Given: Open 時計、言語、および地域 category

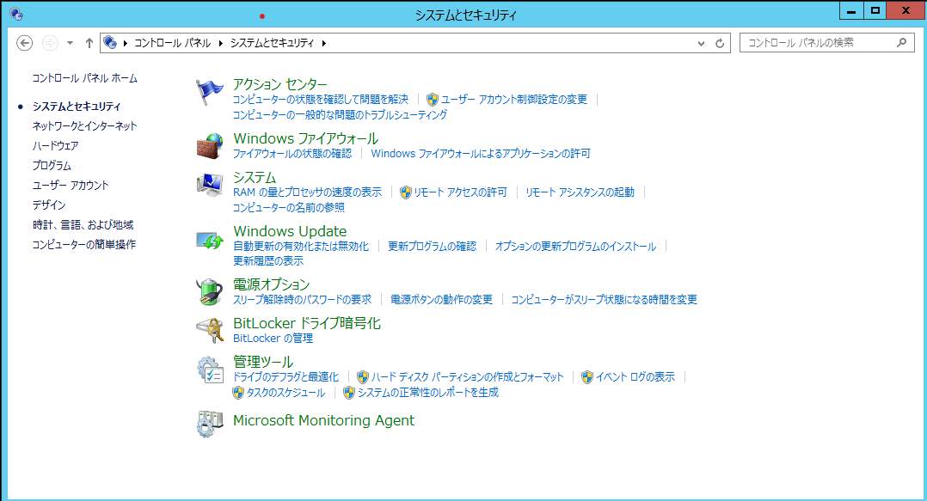Looking at the screenshot, I should tap(83, 224).
